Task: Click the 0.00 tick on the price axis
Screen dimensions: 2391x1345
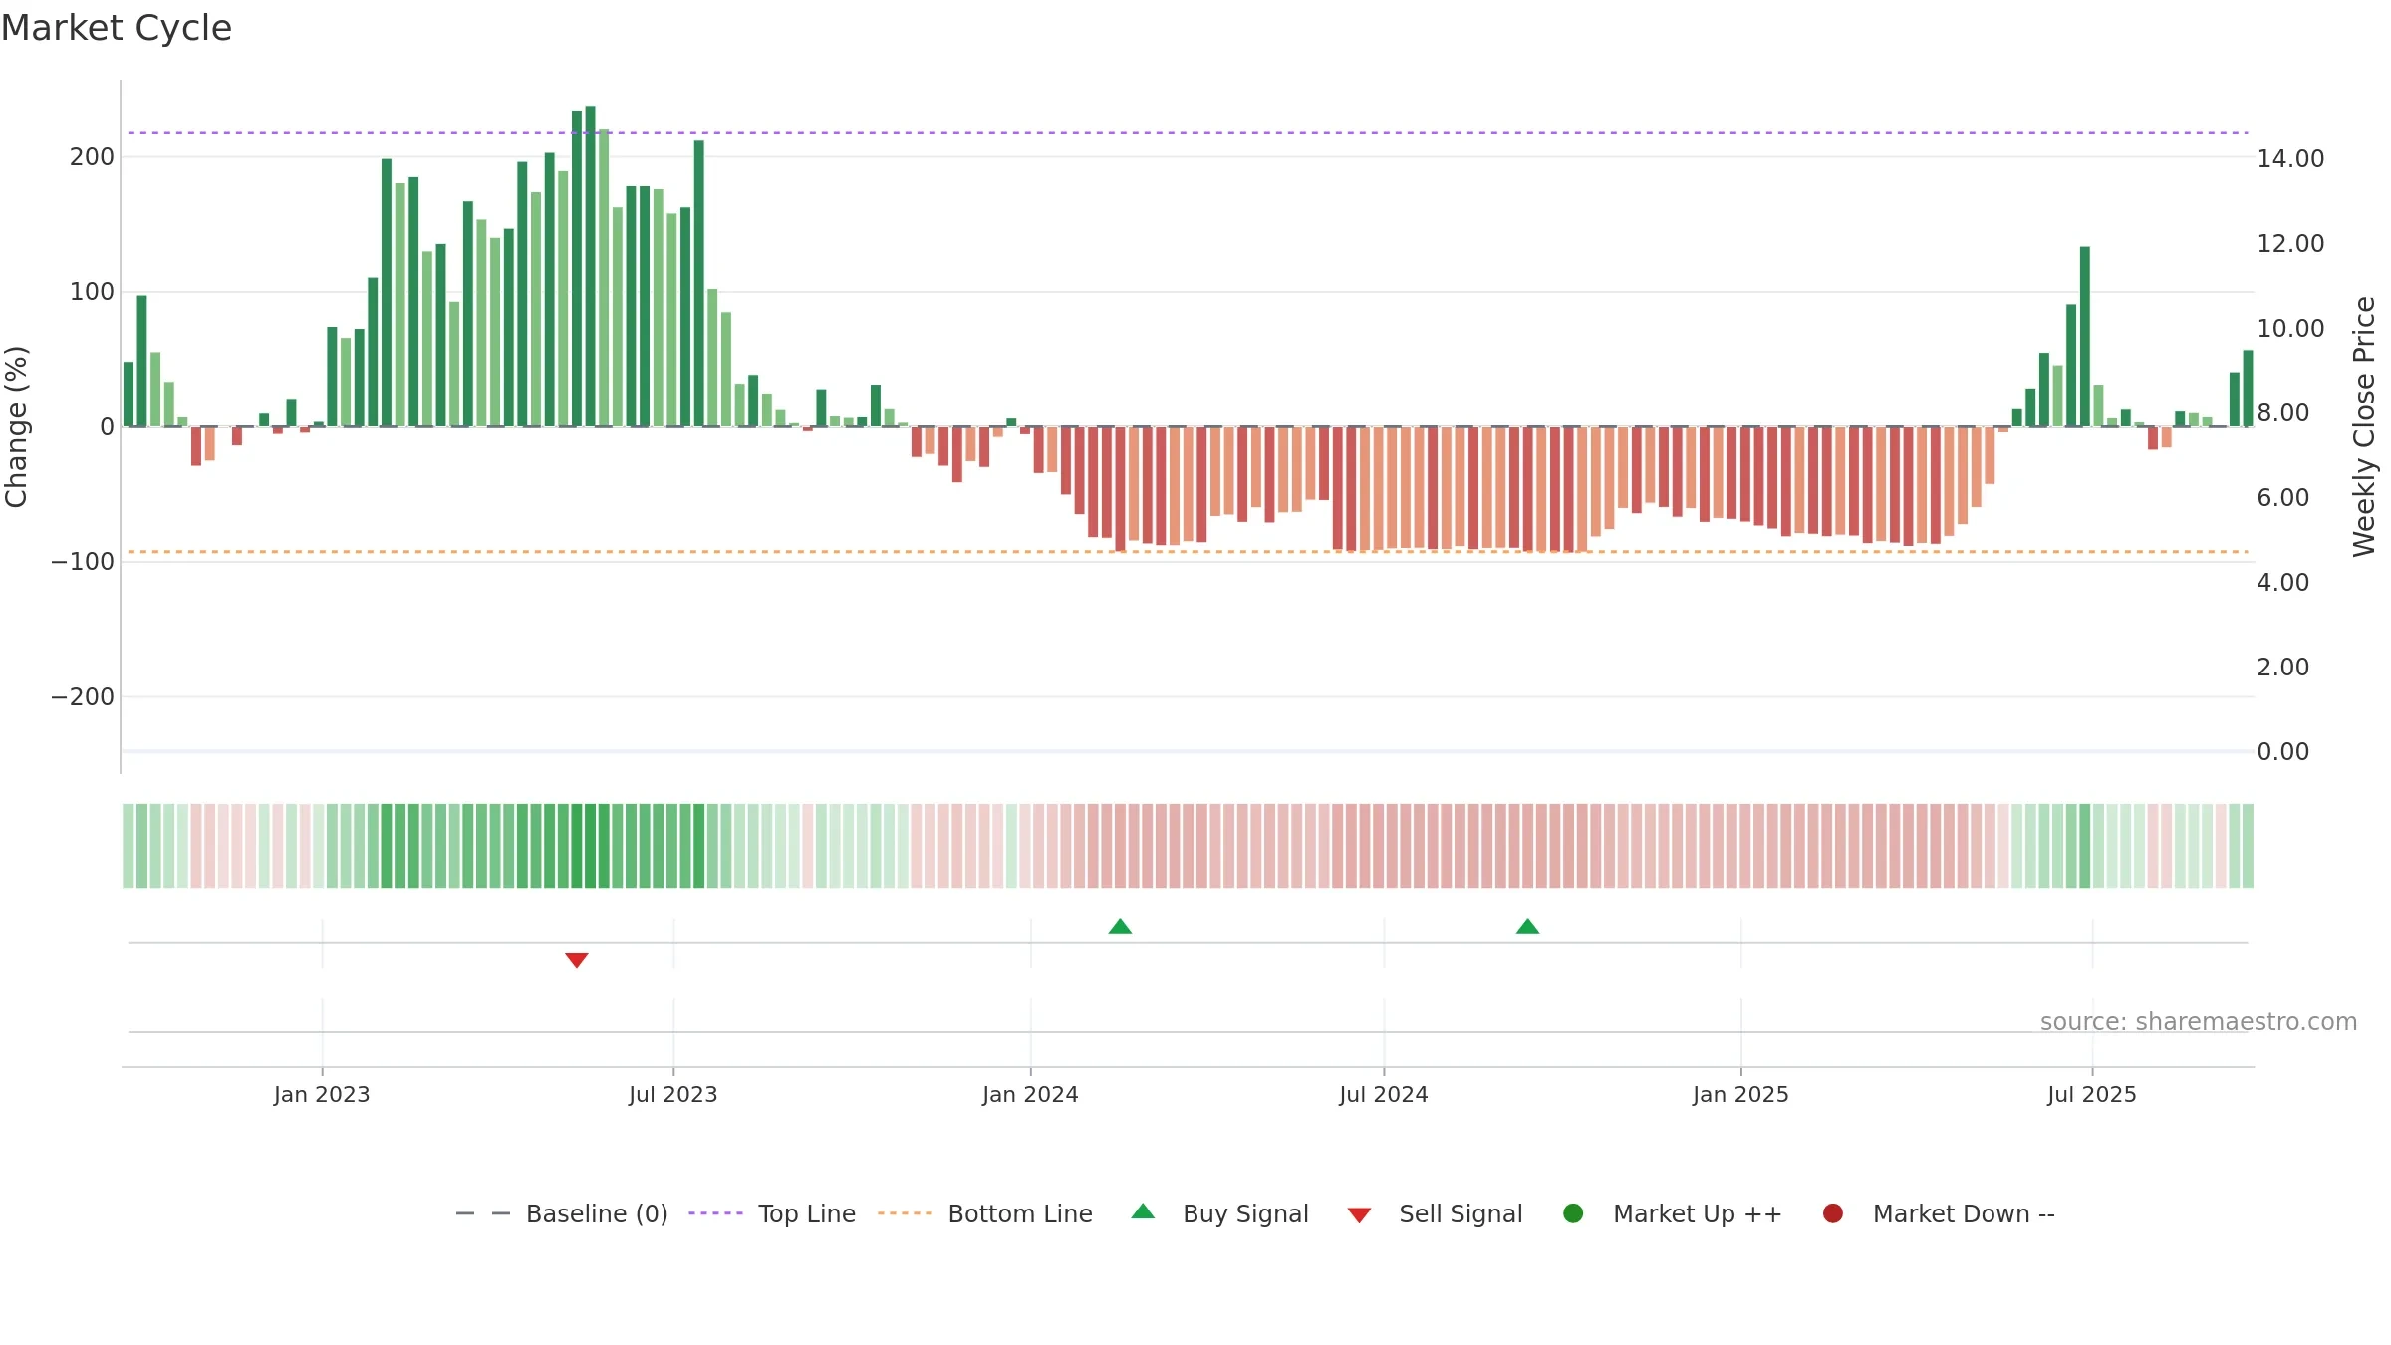Action: tap(2282, 752)
